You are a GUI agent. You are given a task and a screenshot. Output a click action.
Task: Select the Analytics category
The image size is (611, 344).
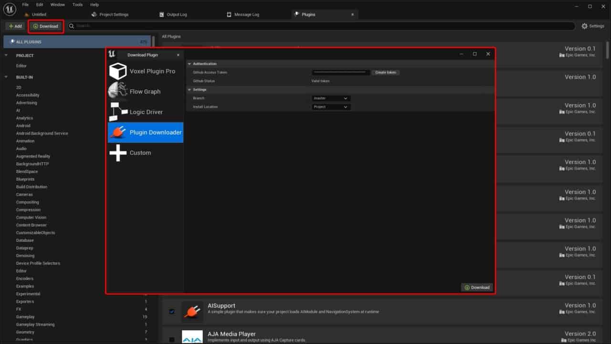(24, 118)
